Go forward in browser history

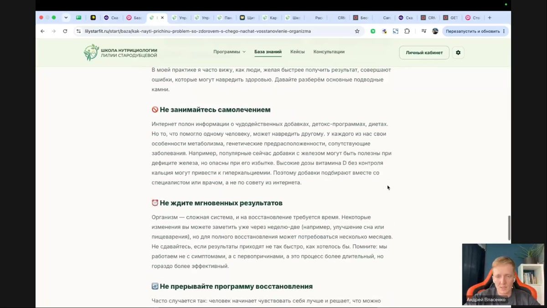coord(53,31)
